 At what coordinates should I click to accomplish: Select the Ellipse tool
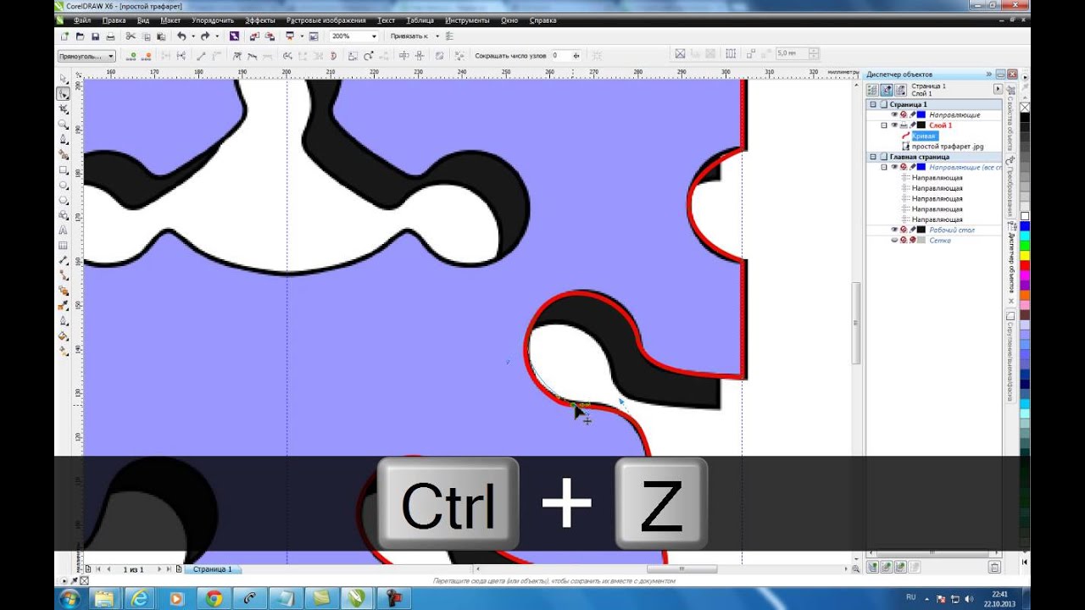click(64, 186)
